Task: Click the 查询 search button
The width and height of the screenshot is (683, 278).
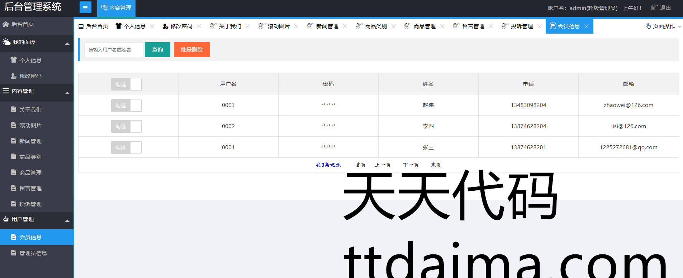Action: 157,50
